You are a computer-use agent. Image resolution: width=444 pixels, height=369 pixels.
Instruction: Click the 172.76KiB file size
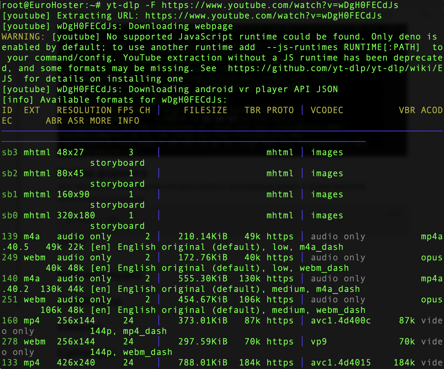click(x=203, y=257)
